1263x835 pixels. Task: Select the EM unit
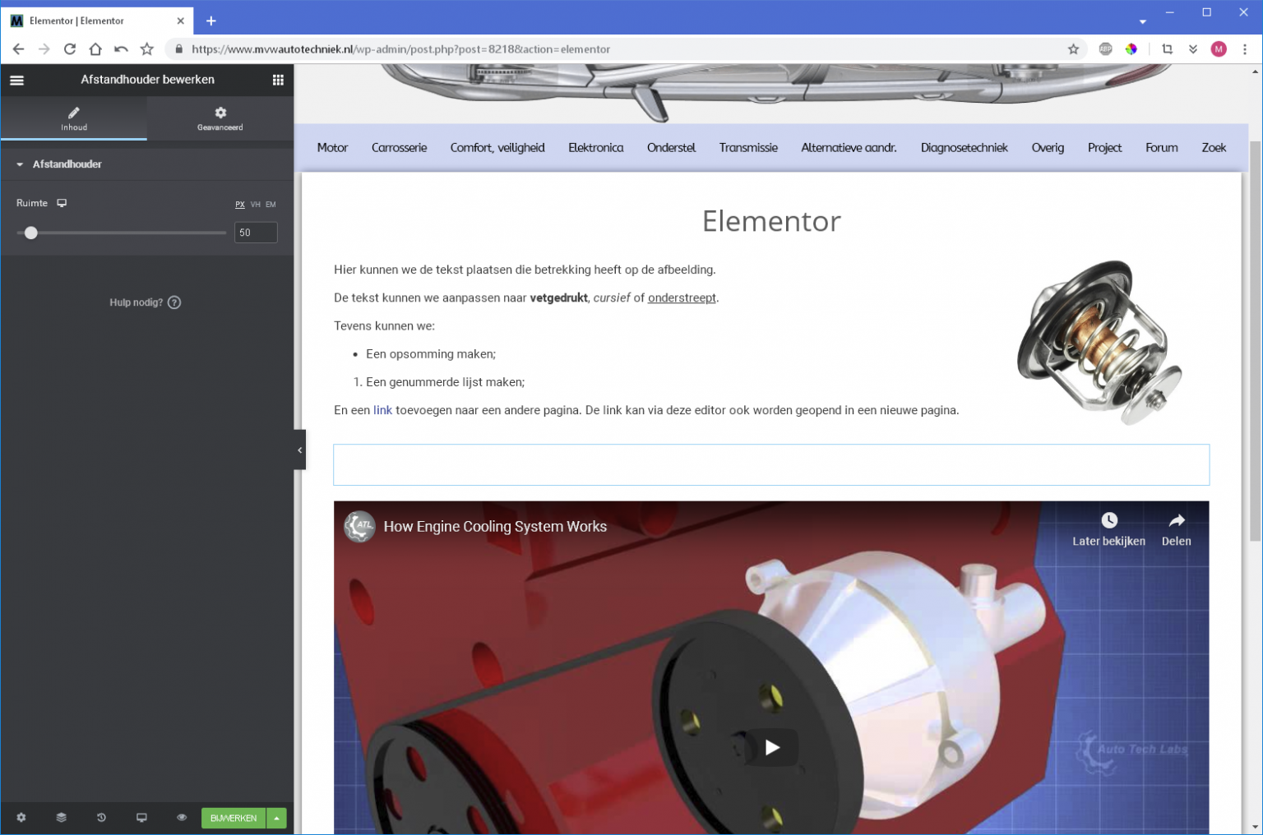coord(271,205)
